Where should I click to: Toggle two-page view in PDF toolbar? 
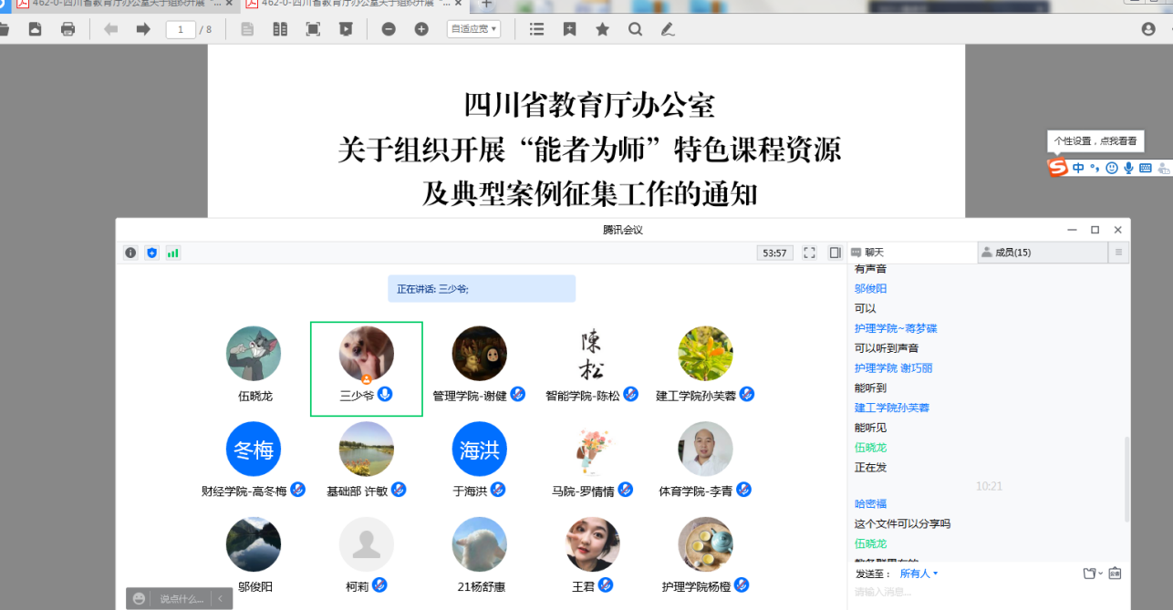[x=280, y=29]
